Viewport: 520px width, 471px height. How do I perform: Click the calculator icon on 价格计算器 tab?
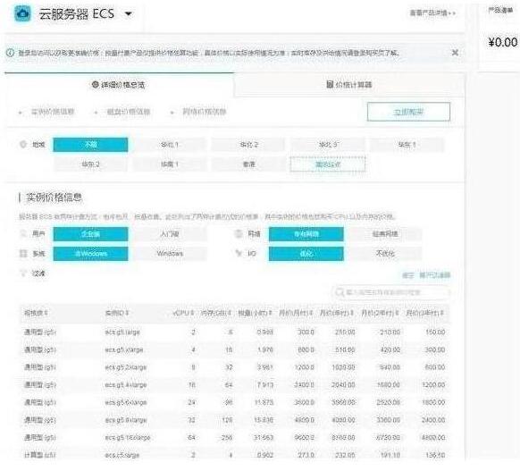(330, 85)
